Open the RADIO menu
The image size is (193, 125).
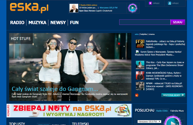click(17, 23)
